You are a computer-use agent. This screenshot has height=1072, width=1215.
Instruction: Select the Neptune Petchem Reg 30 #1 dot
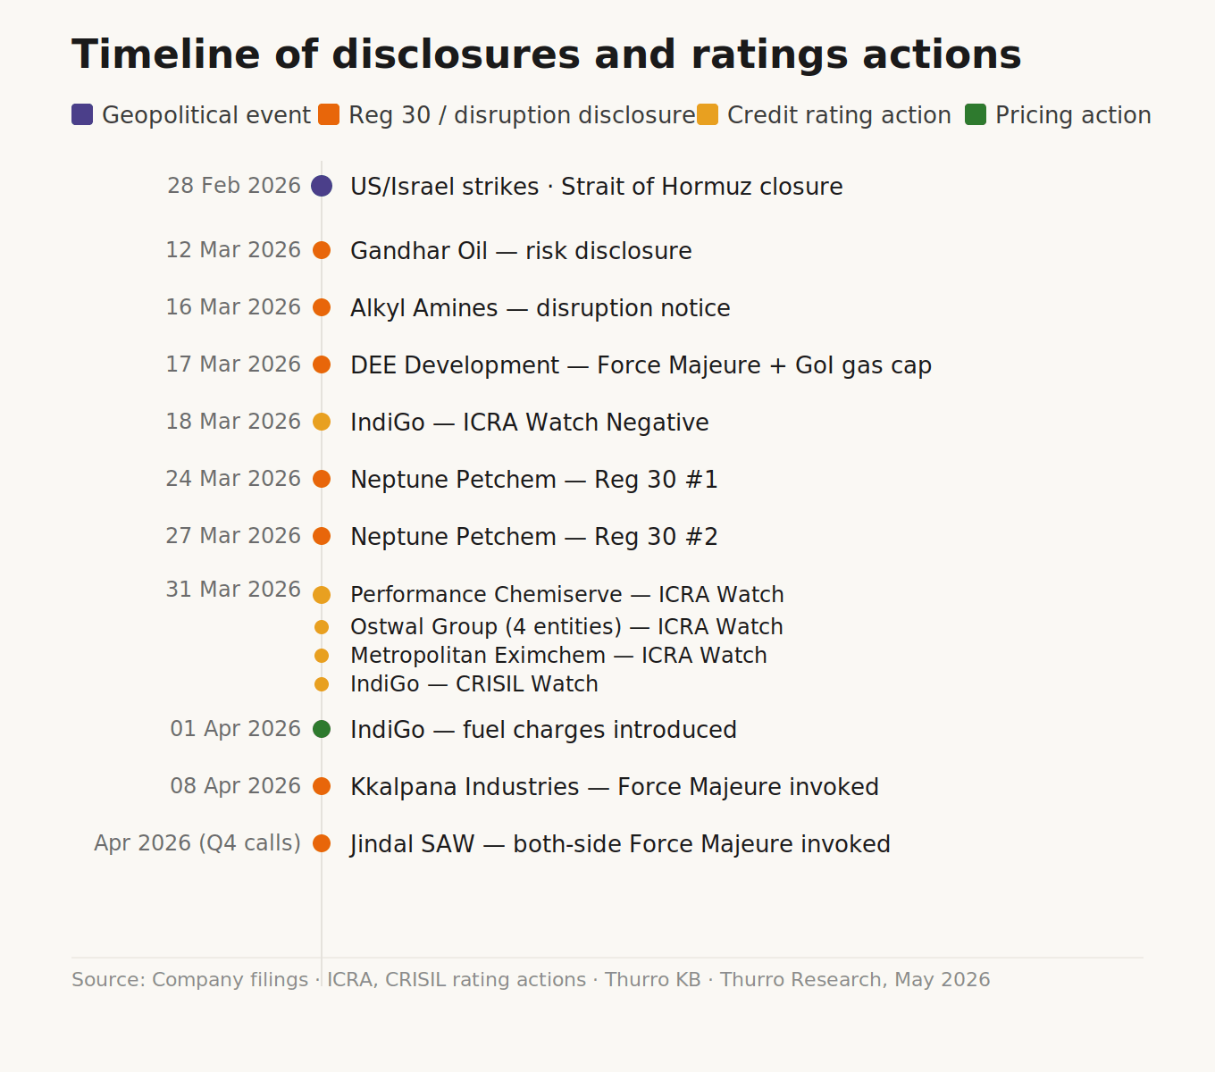[322, 479]
